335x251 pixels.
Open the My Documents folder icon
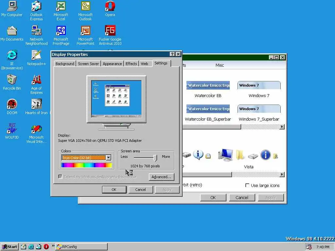click(x=12, y=34)
